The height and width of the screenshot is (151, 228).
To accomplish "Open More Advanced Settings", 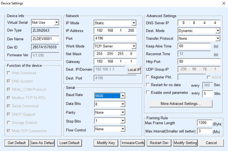I will pos(181,104).
